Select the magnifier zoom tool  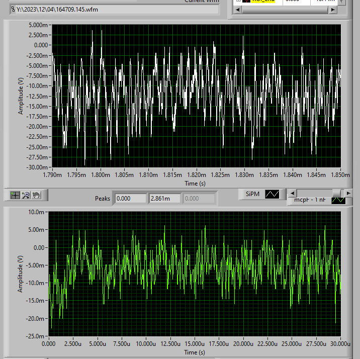[x=26, y=195]
